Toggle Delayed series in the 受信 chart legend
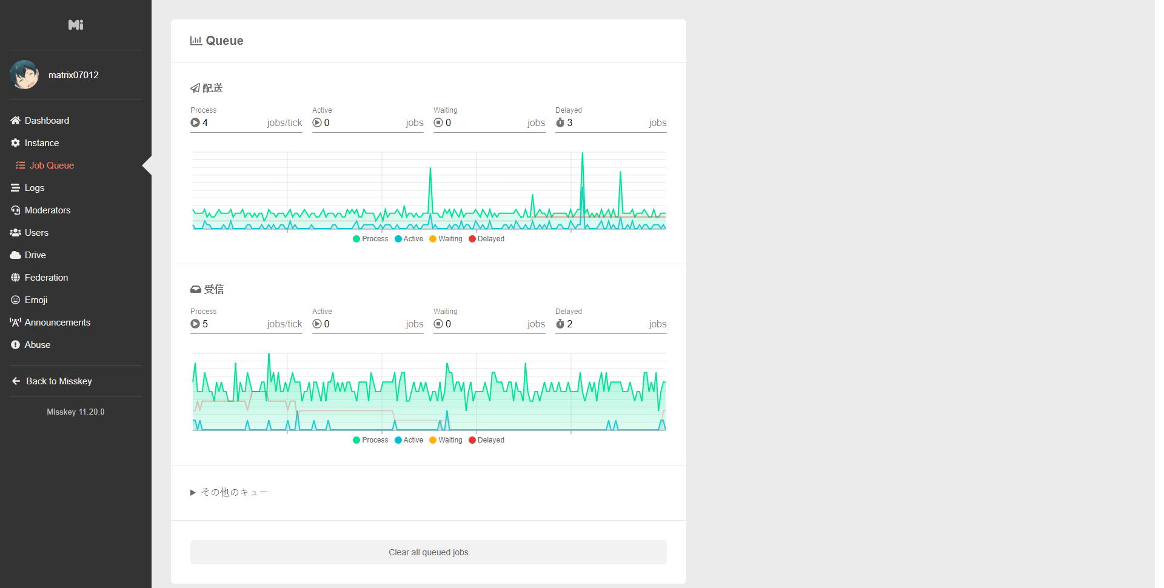The height and width of the screenshot is (588, 1164). coord(487,440)
